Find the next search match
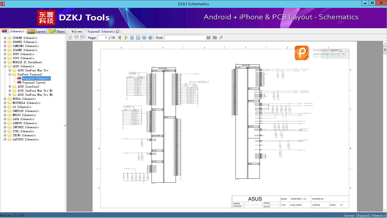This screenshot has height=218, width=387. pyautogui.click(x=215, y=38)
